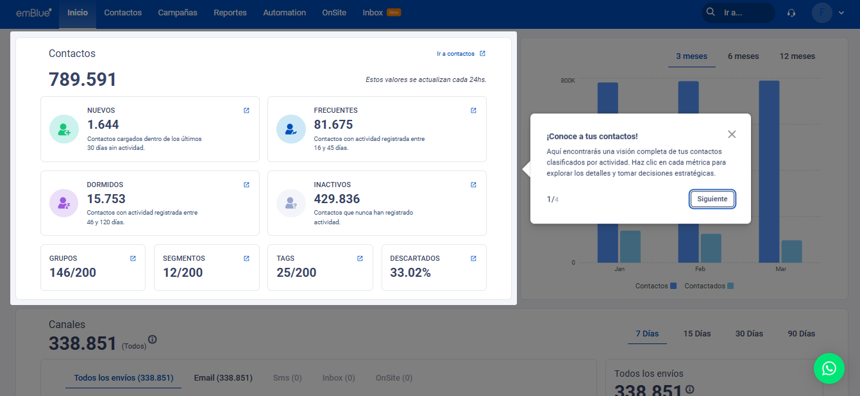Open external link icon on INACTIVOS card
This screenshot has height=396, width=860.
(x=473, y=185)
